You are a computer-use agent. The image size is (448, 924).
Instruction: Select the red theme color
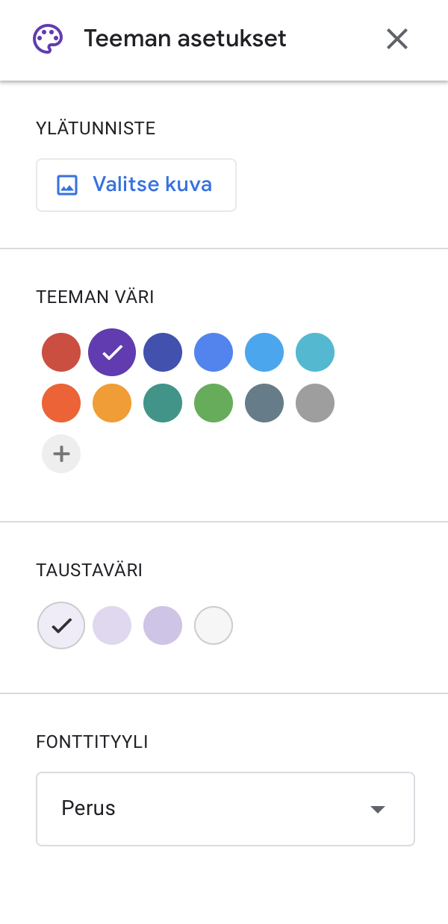pyautogui.click(x=61, y=352)
